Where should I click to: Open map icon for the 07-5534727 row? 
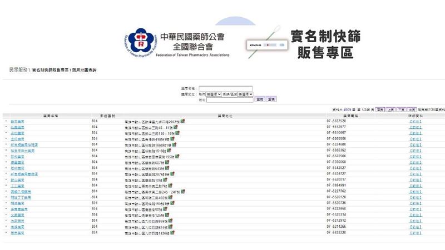click(172, 174)
